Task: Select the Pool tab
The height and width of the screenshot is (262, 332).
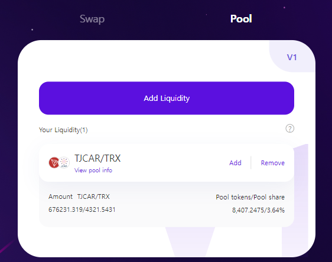Action: [x=241, y=19]
